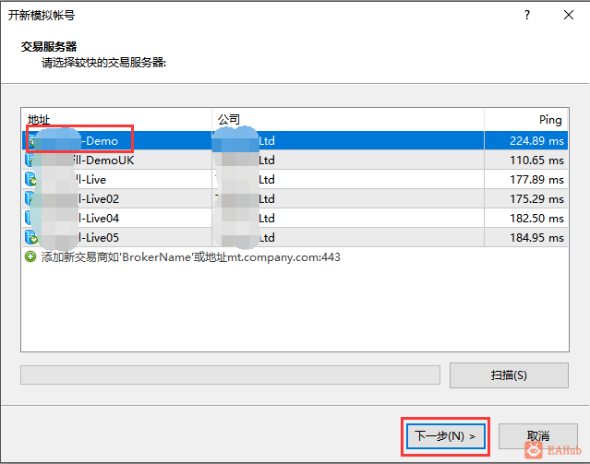Open help with the question mark button

(526, 16)
